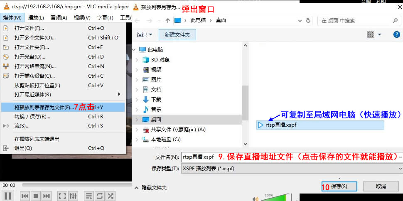Choose 打开文件夹(F)... menu entry
This screenshot has width=403, height=201.
point(63,47)
